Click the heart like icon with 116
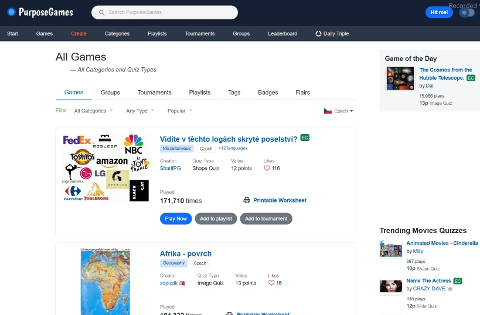This screenshot has width=480, height=315. pyautogui.click(x=267, y=168)
